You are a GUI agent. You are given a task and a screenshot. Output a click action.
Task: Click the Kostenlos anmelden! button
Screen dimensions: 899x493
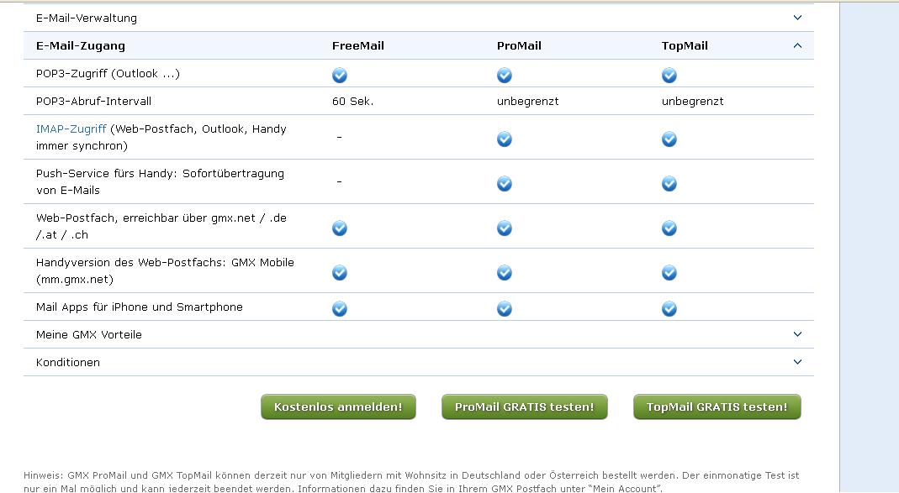pyautogui.click(x=338, y=406)
